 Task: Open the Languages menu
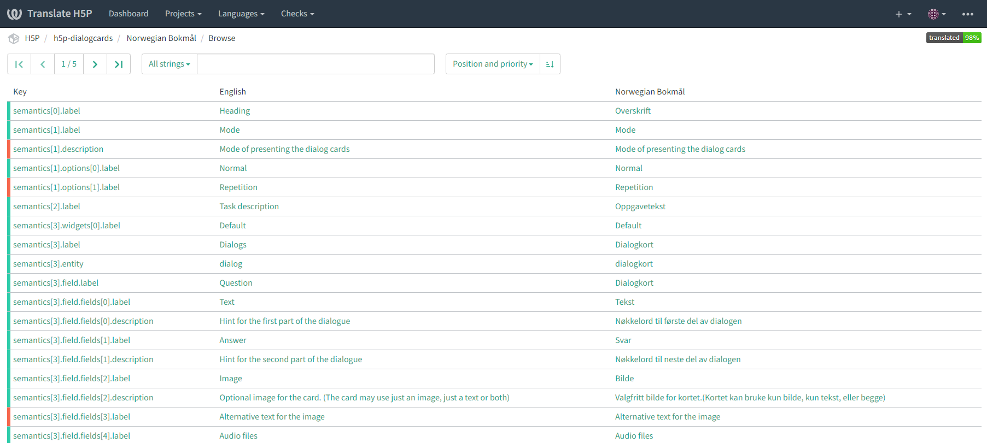[x=241, y=14]
